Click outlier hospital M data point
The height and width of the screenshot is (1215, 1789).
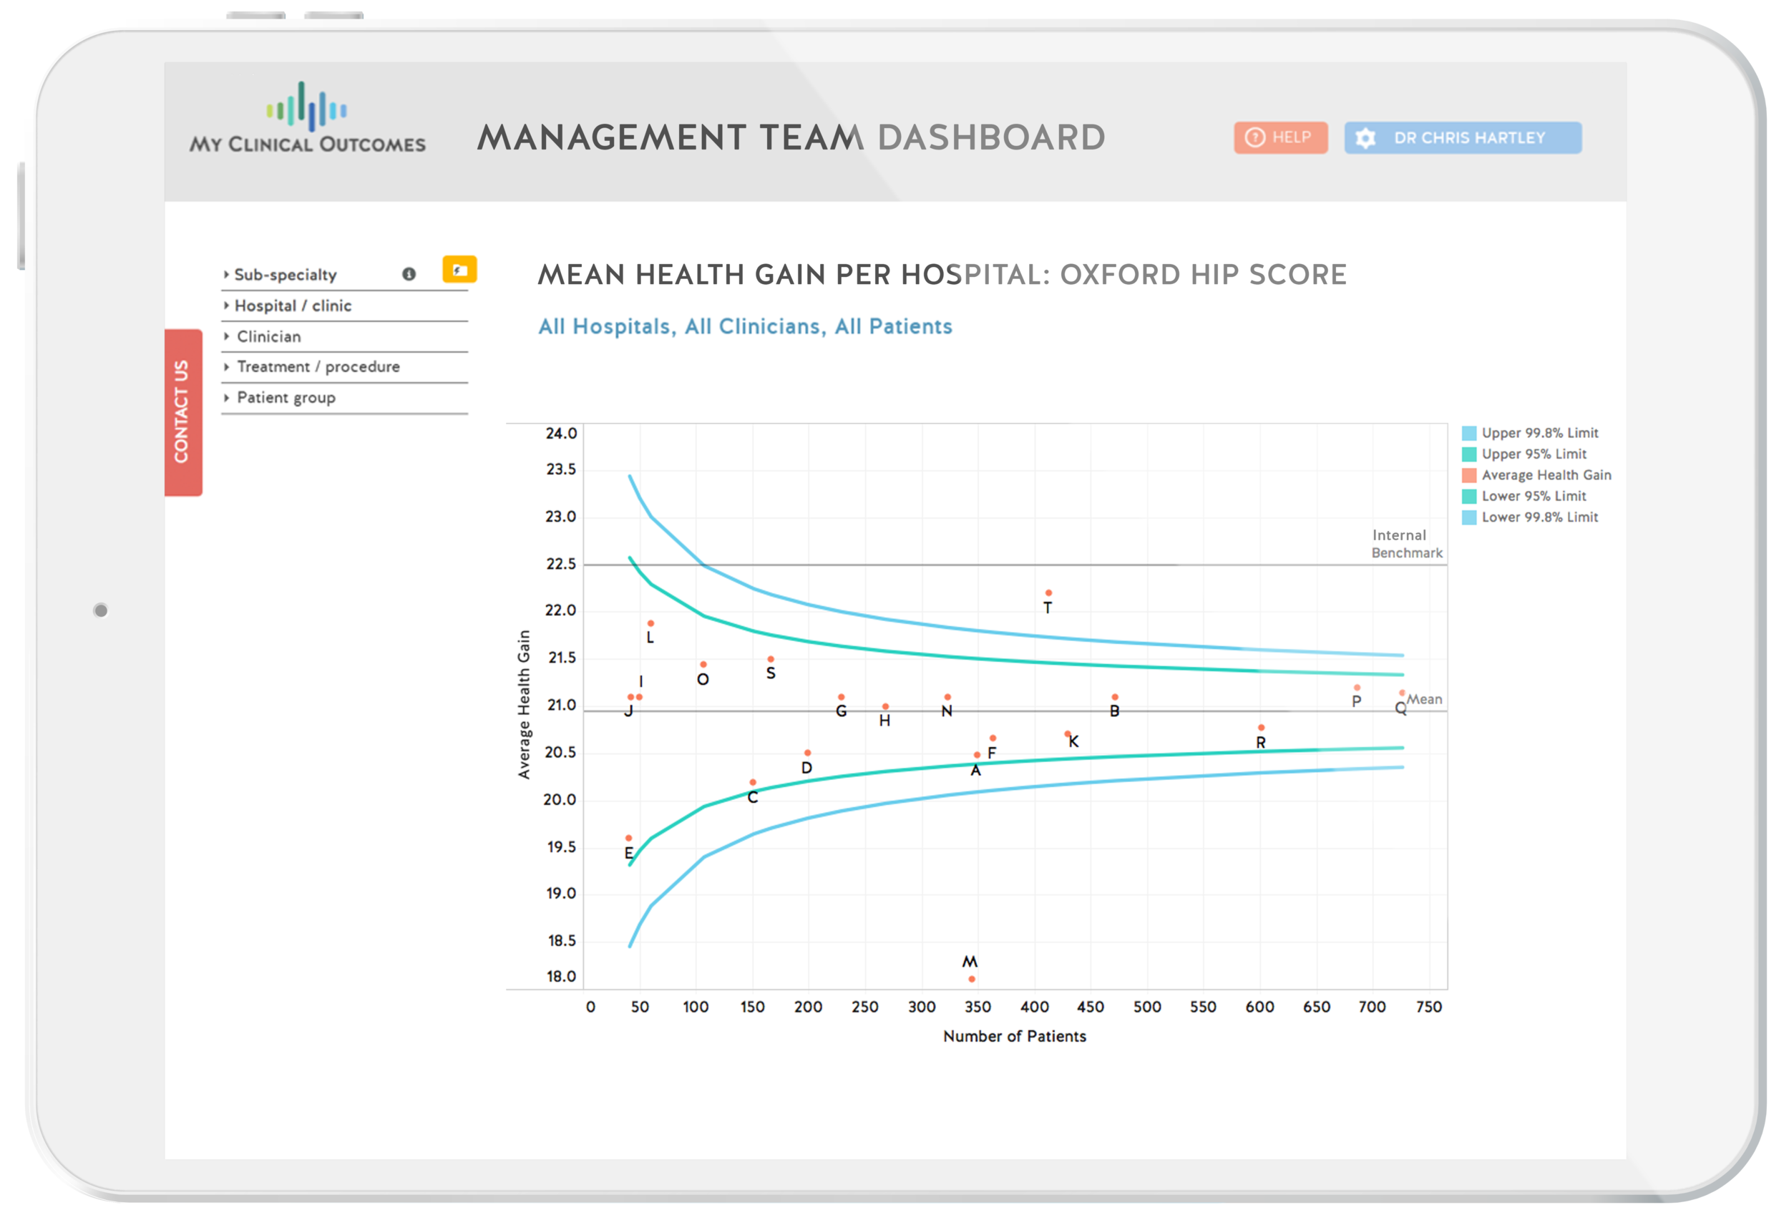click(x=973, y=980)
